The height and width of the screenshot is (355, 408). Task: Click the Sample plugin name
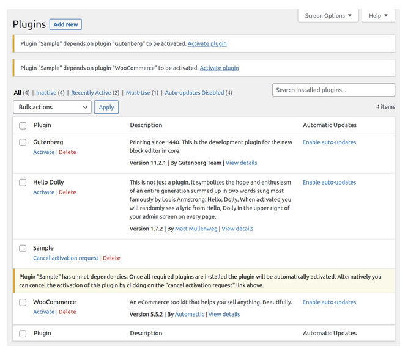(43, 248)
